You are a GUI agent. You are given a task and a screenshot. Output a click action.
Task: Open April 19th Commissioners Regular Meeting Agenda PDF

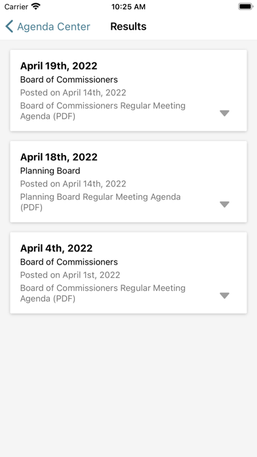pyautogui.click(x=103, y=111)
